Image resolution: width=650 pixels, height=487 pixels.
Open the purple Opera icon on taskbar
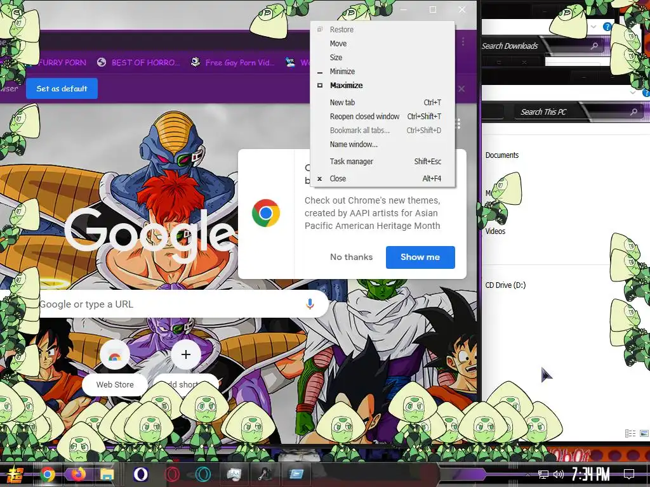141,474
